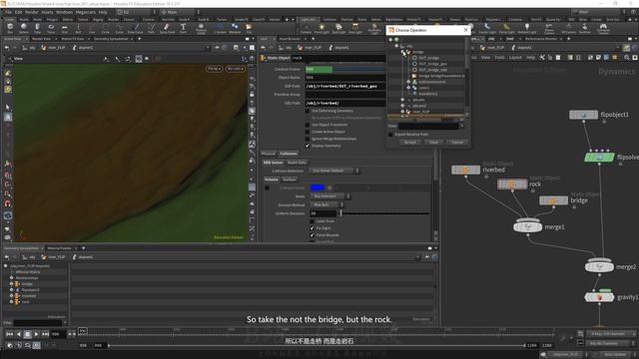The height and width of the screenshot is (359, 639).
Task: Open the Render menu
Action: click(31, 12)
